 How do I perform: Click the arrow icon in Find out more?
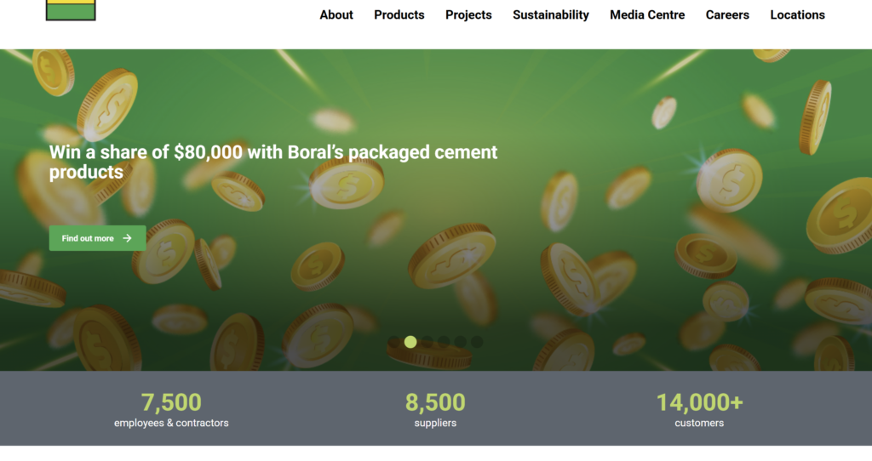128,238
